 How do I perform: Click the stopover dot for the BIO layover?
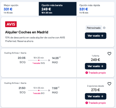39,90
